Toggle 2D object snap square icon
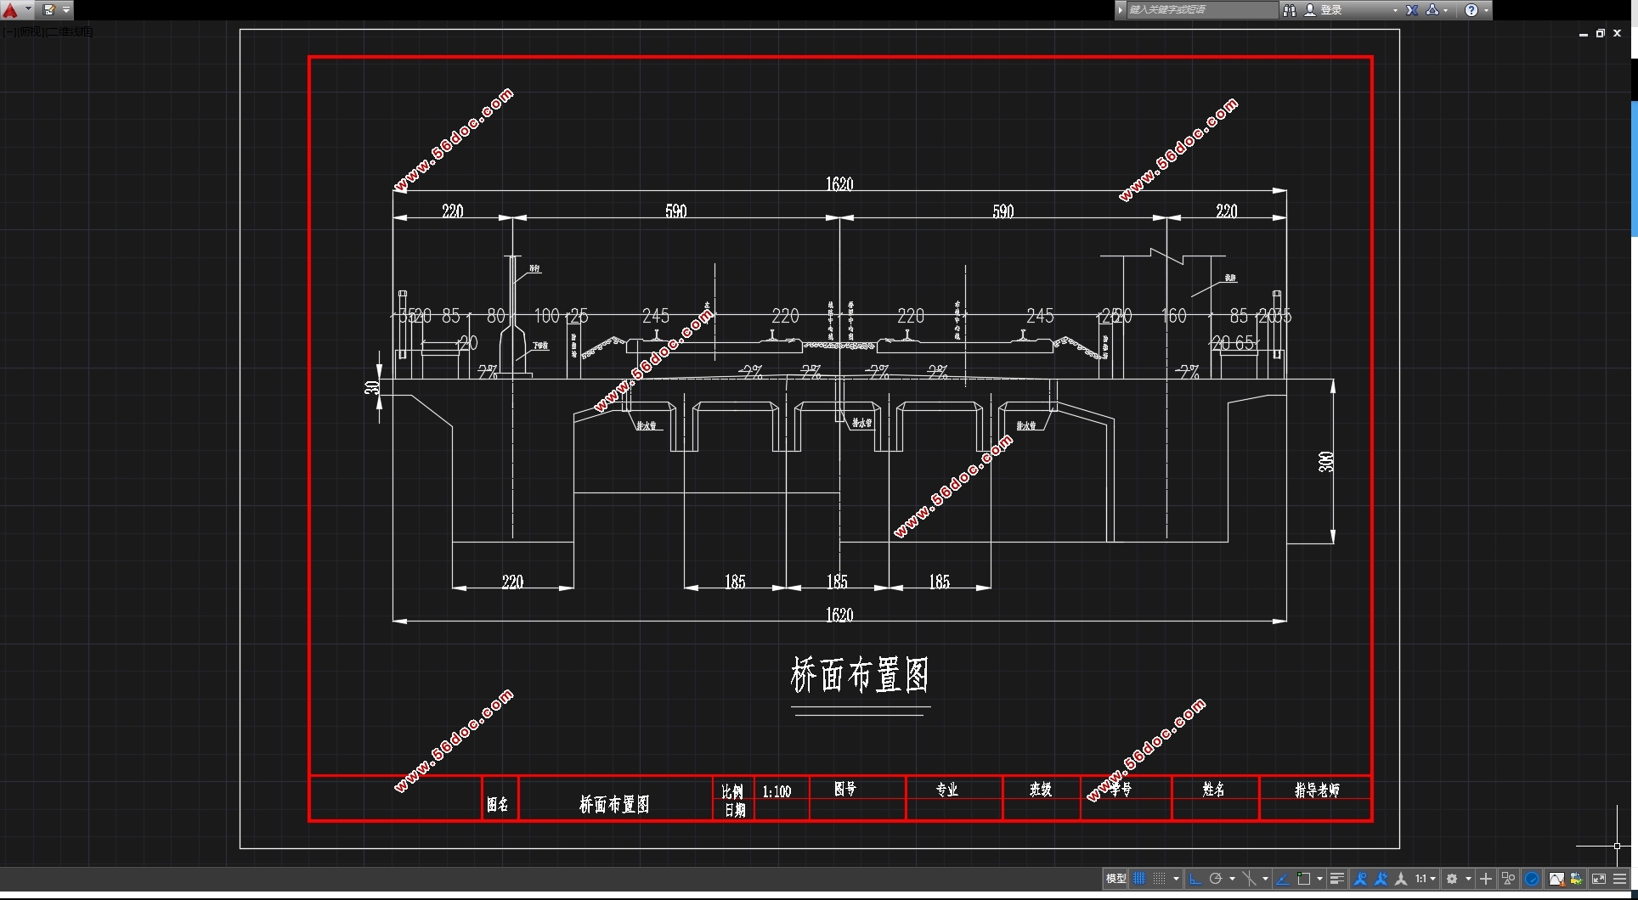Viewport: 1638px width, 900px height. point(1303,879)
